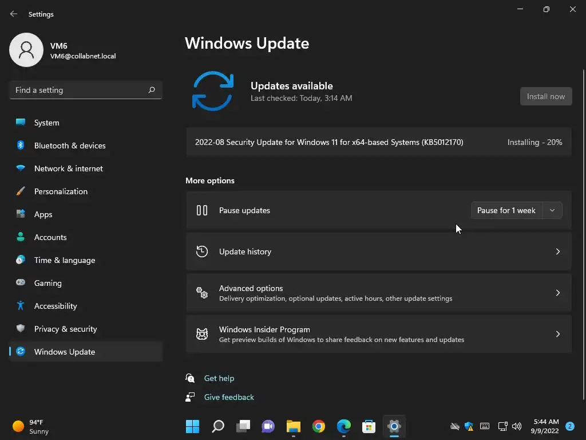Select Gaming in the sidebar
Screen dimensions: 586x440
86,283
